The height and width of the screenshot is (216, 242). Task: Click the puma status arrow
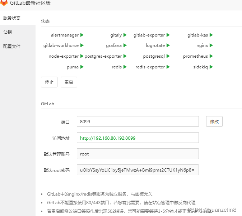click(x=82, y=67)
